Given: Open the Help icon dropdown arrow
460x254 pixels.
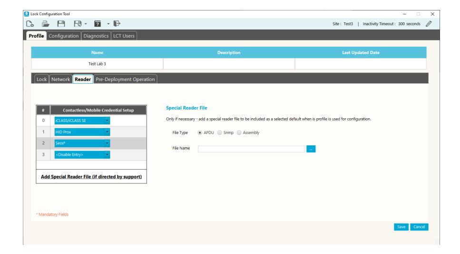Looking at the screenshot, I should 108,24.
